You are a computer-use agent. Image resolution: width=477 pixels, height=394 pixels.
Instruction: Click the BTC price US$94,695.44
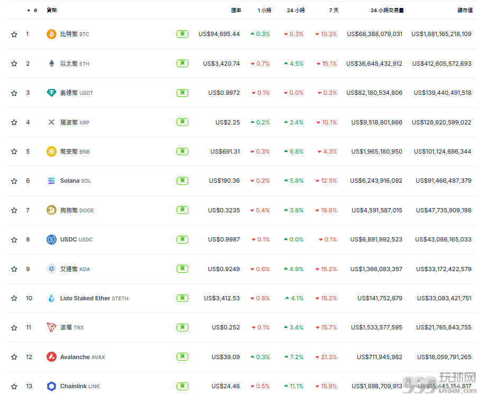[x=219, y=34]
